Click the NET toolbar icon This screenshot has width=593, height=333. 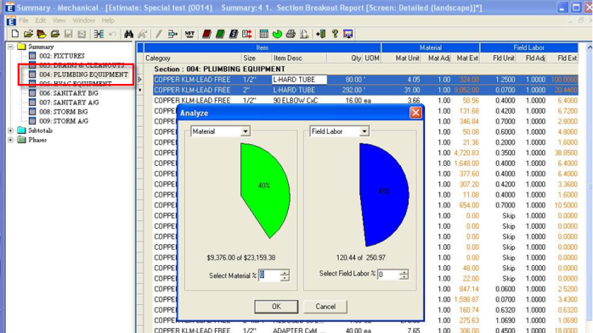click(x=189, y=34)
